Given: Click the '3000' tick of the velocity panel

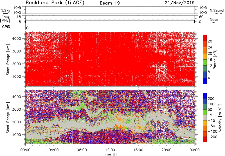Looking at the screenshot, I should tap(16, 109).
